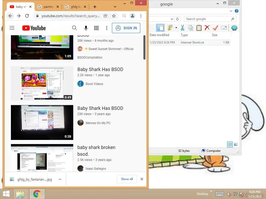Open dropdown arrow beside folder options icon
The image size is (266, 199).
[176, 28]
